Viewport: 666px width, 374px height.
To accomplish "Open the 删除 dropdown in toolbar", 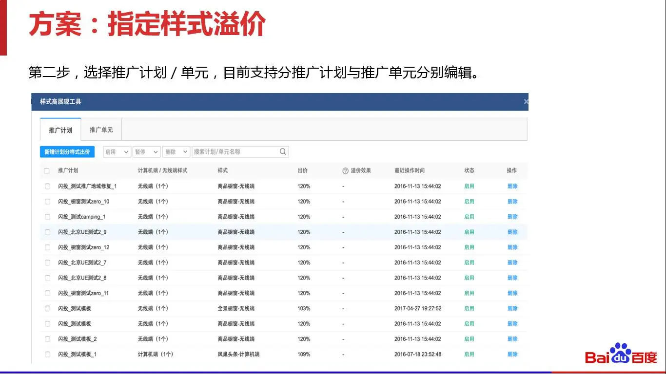I will point(176,152).
